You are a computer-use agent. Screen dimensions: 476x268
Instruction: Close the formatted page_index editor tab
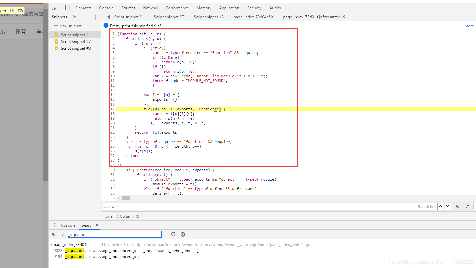coord(343,17)
